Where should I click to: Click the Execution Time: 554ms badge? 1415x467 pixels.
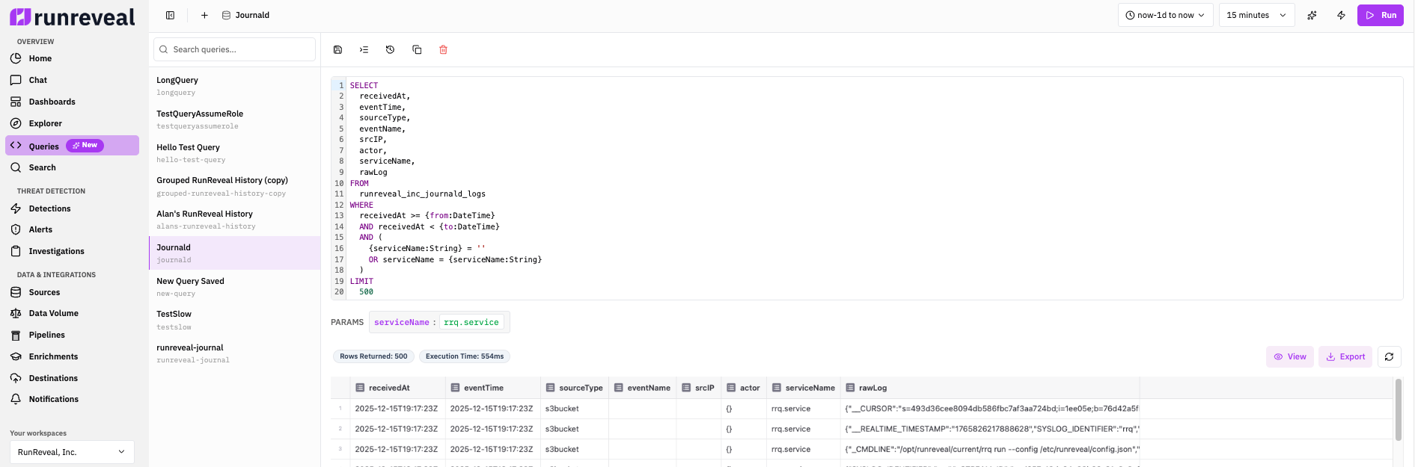tap(465, 356)
